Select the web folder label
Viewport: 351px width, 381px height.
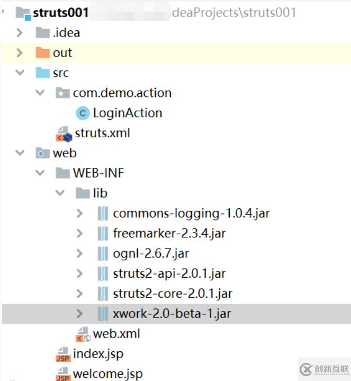point(65,153)
